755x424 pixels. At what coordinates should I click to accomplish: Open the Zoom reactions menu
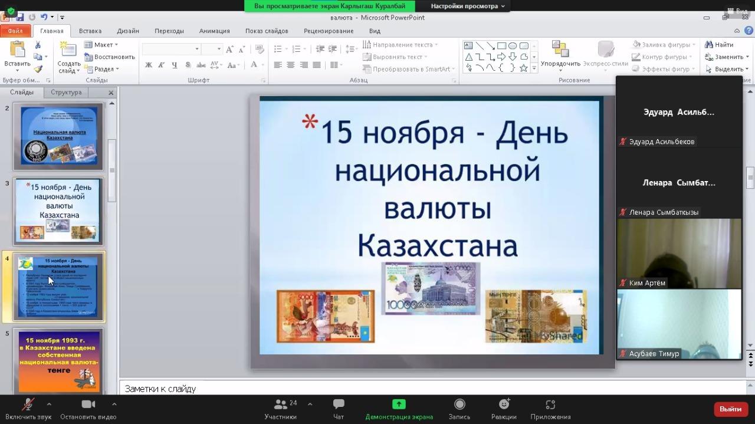click(x=504, y=405)
